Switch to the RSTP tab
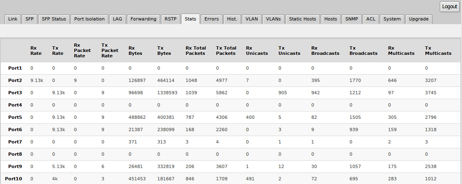Image resolution: width=462 pixels, height=184 pixels. 170,19
